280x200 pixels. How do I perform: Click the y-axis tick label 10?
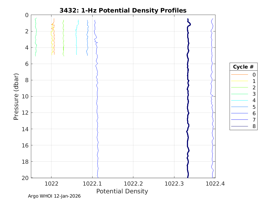[26, 96]
